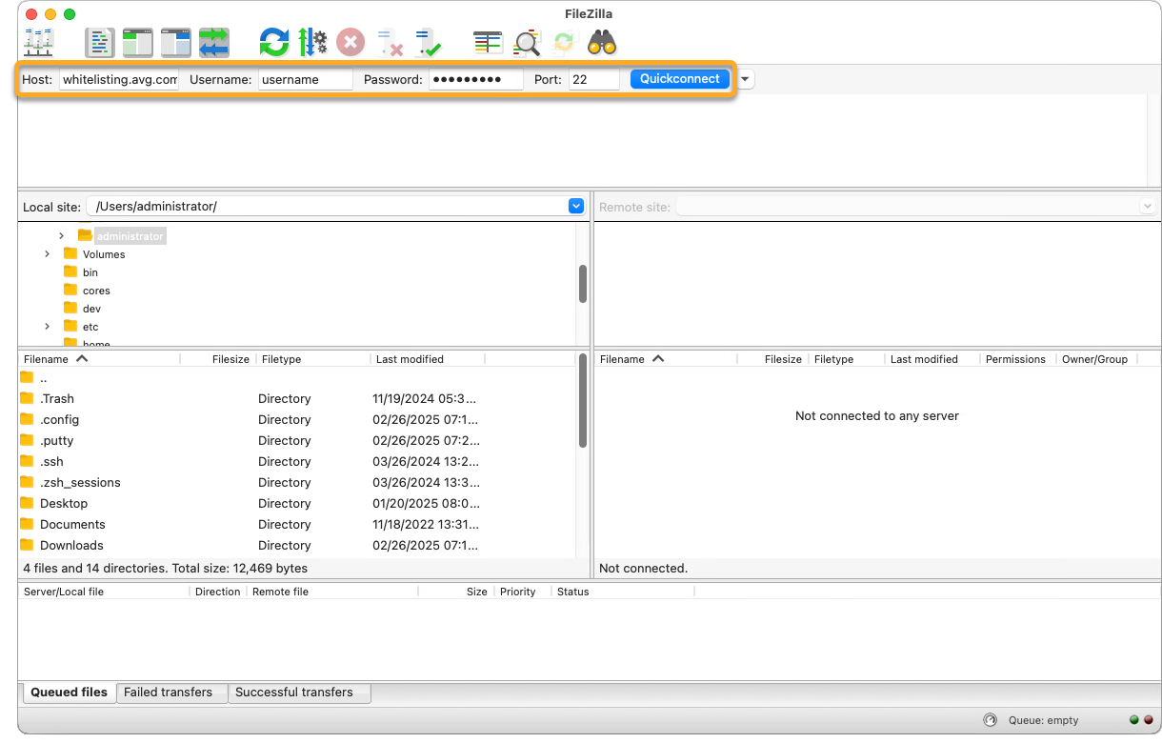1162x743 pixels.
Task: Switch to the Failed transfers tab
Action: [169, 693]
